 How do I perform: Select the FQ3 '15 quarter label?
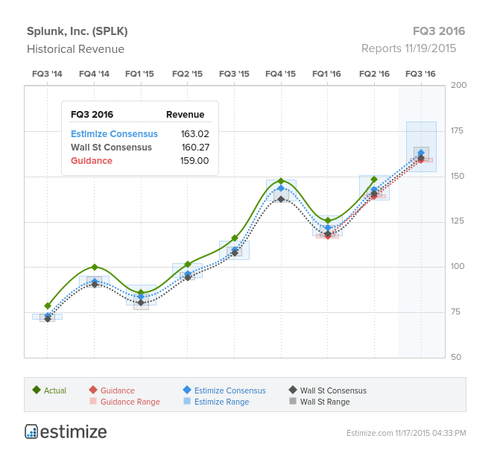[234, 74]
